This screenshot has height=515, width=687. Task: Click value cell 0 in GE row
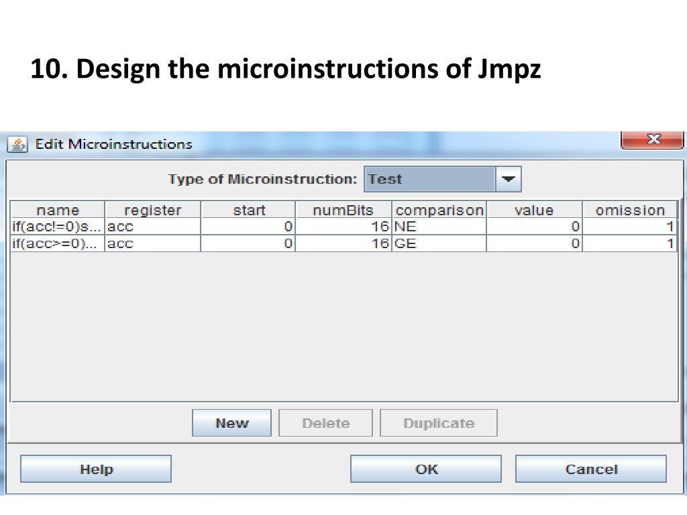pos(535,243)
